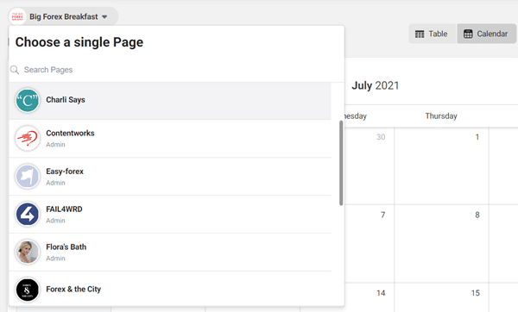
Task: Click the Forex & the City black logo
Action: coord(28,290)
